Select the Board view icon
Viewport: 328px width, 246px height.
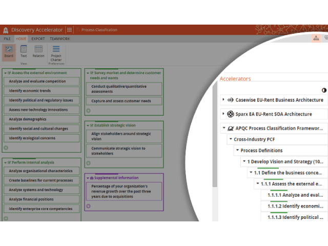[x=9, y=52]
